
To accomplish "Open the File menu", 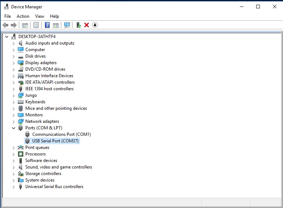I will pyautogui.click(x=8, y=16).
